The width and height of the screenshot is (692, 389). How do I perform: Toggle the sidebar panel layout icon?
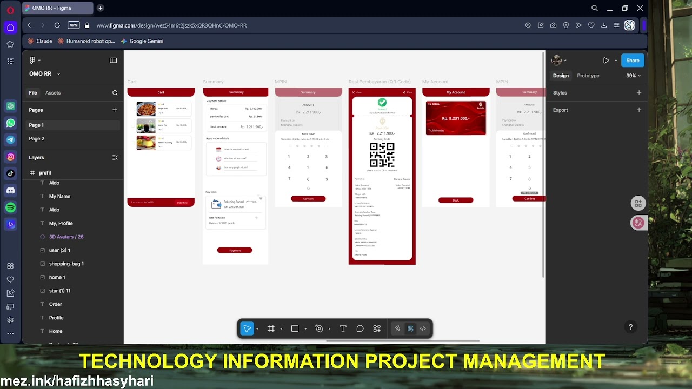(x=113, y=61)
